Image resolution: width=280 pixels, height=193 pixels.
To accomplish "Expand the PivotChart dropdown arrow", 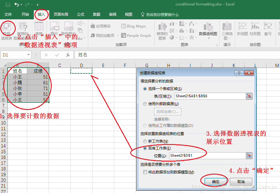I will 209,38.
